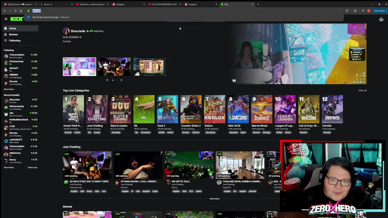The height and width of the screenshot is (218, 388).
Task: Open Just Chatting category card
Action: click(97, 109)
